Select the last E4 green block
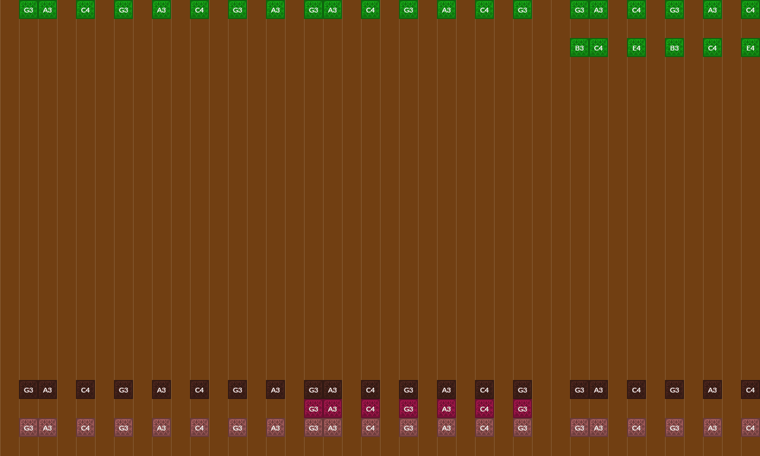The height and width of the screenshot is (456, 760). coord(750,47)
